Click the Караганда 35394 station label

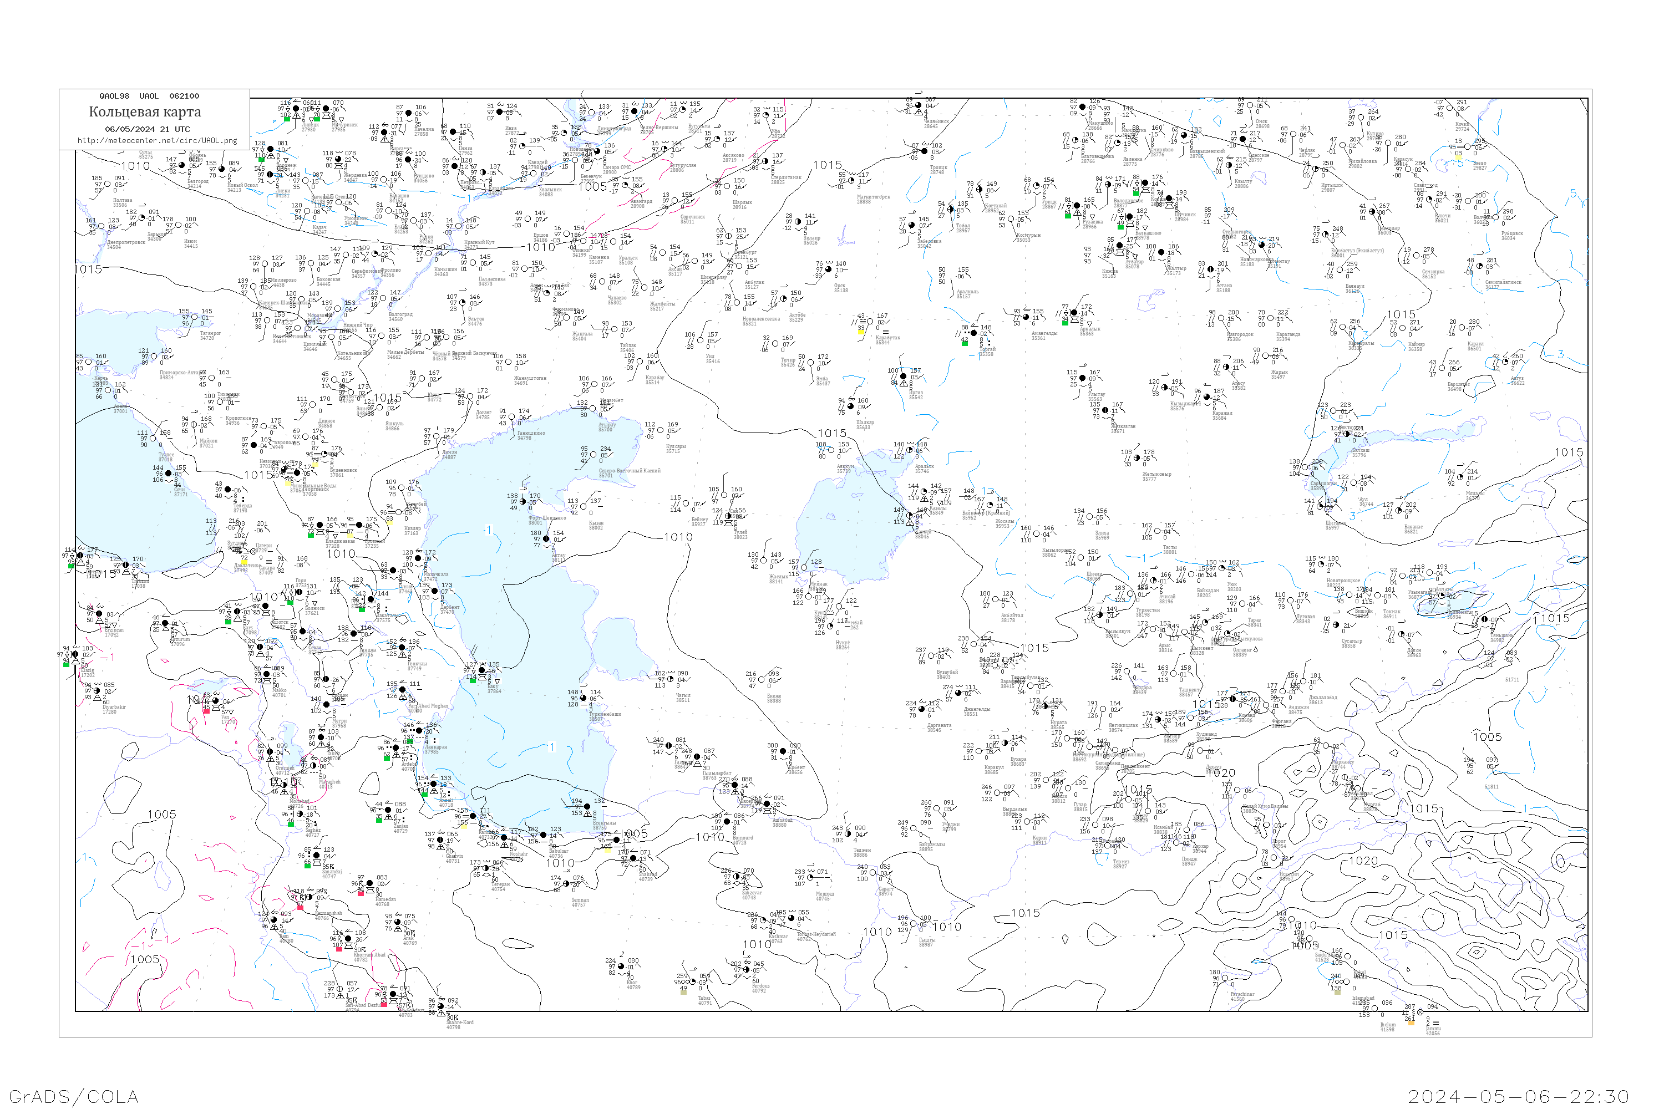(1287, 337)
